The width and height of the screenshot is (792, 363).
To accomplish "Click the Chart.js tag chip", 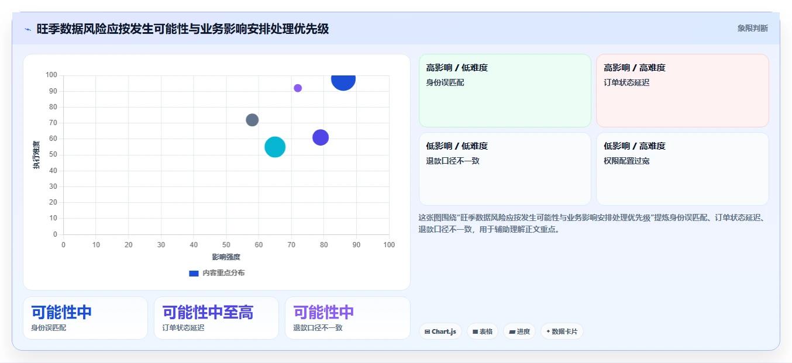I will tap(440, 331).
